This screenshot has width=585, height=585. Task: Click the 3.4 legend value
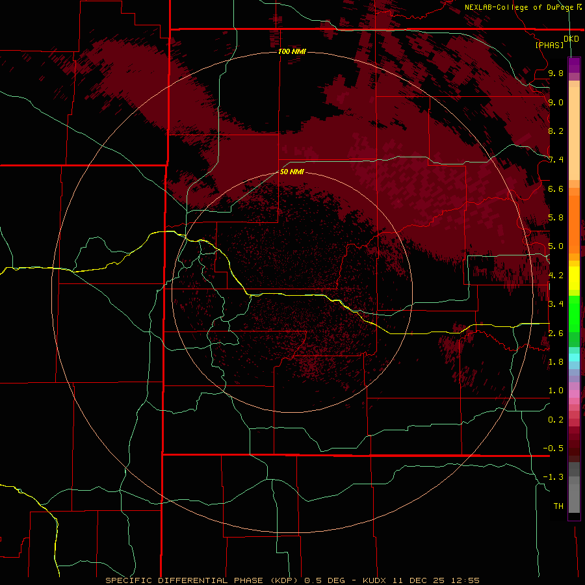click(556, 304)
